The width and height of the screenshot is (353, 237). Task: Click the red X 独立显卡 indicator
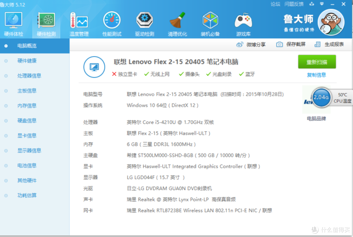coord(125,74)
